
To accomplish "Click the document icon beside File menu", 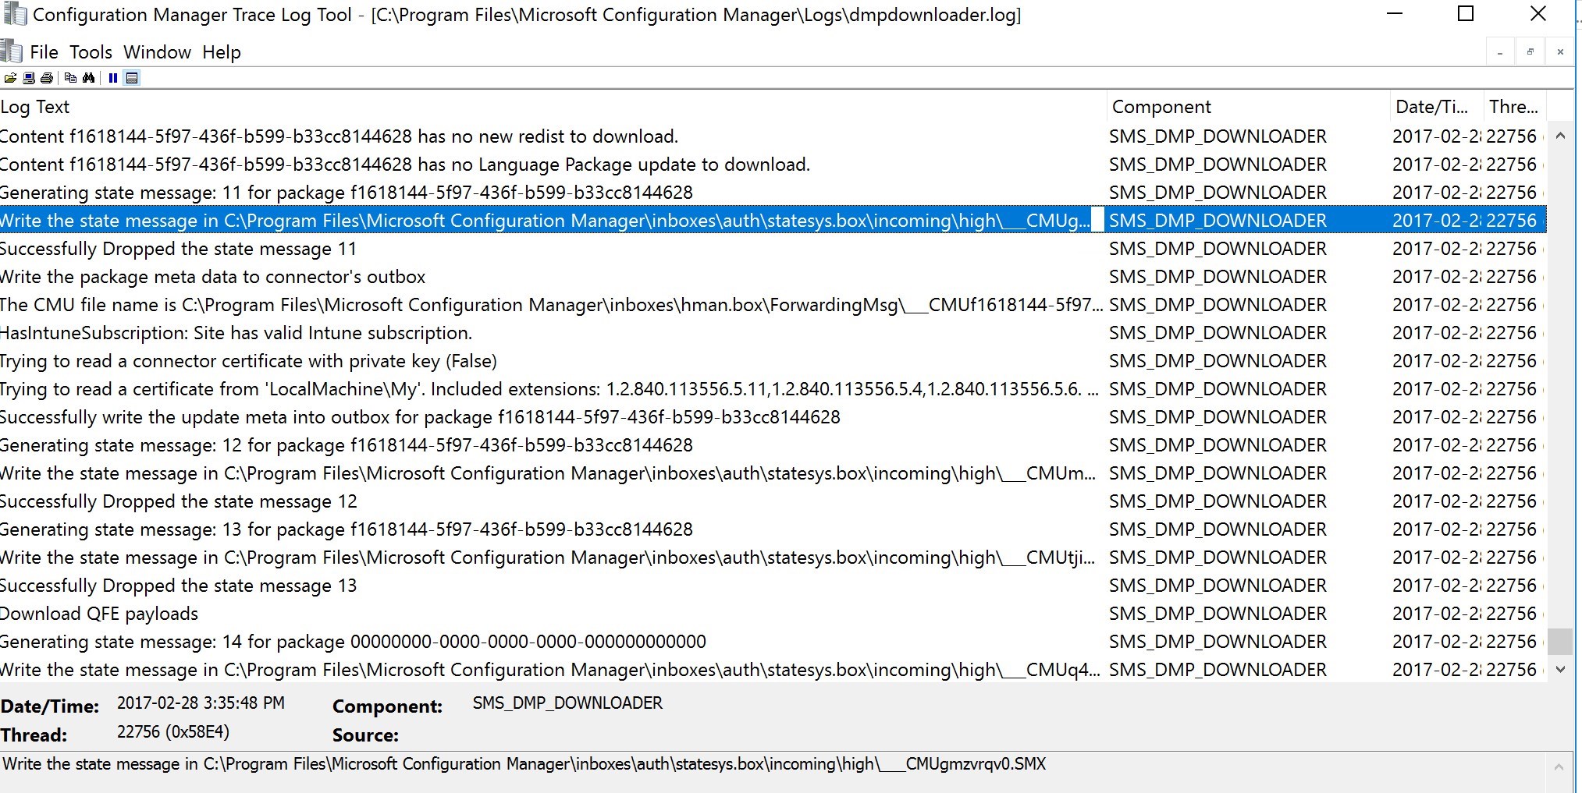I will point(12,51).
